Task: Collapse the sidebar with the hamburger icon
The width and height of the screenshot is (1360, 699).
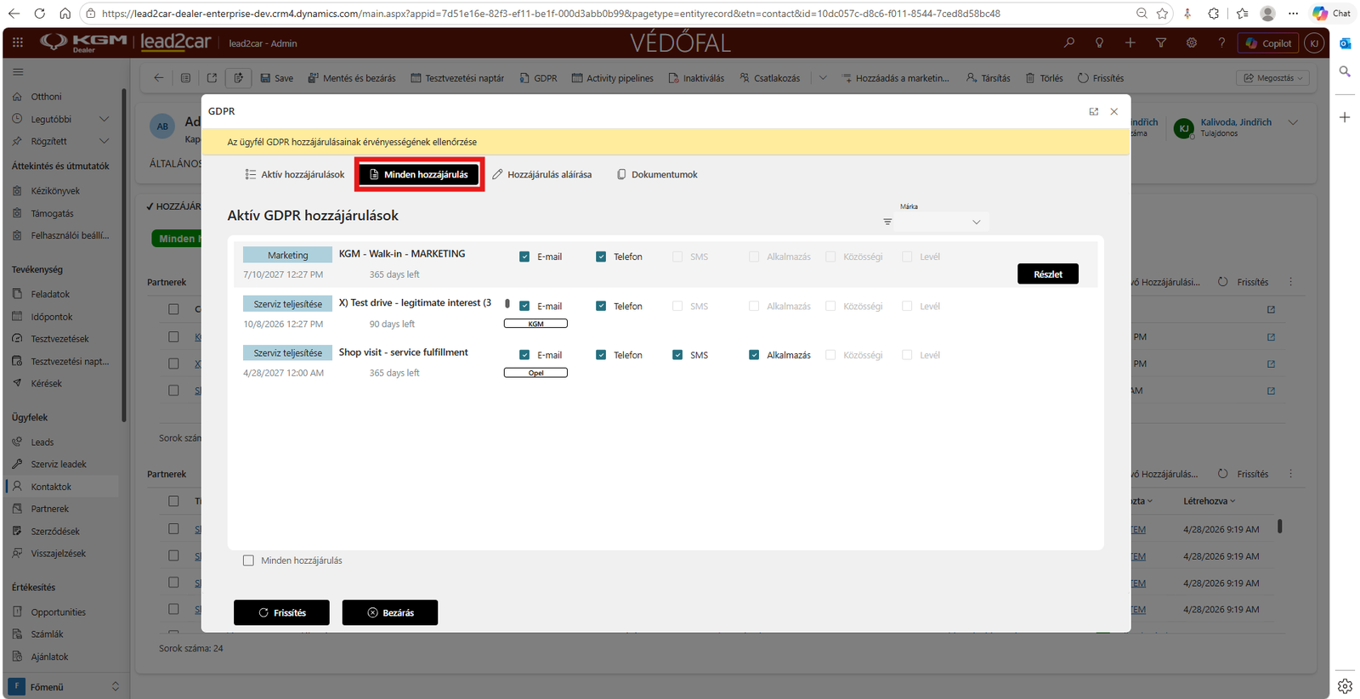Action: click(x=18, y=72)
